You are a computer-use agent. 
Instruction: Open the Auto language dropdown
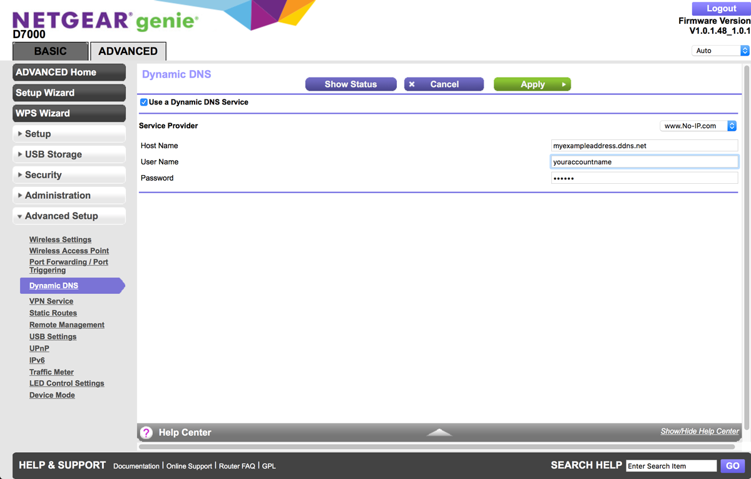coord(720,51)
